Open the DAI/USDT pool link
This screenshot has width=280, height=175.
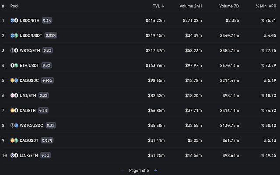[x=29, y=140]
